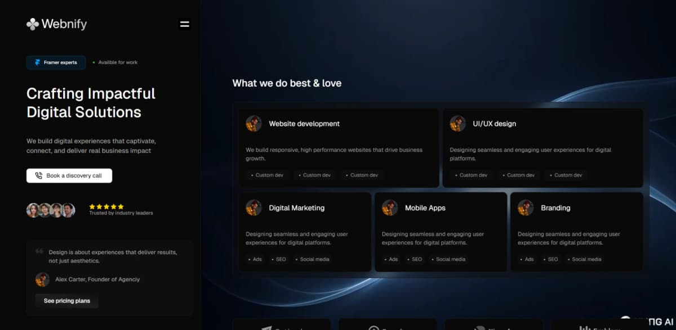Viewport: 676px width, 330px height.
Task: Click the 'Design is about experiences' quote text
Action: (113, 256)
